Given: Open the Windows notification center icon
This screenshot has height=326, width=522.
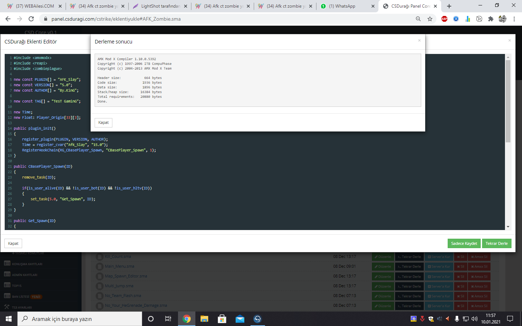Looking at the screenshot, I should pyautogui.click(x=510, y=319).
